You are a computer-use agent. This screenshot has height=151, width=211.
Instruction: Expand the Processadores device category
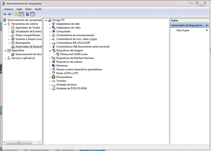(x=50, y=77)
